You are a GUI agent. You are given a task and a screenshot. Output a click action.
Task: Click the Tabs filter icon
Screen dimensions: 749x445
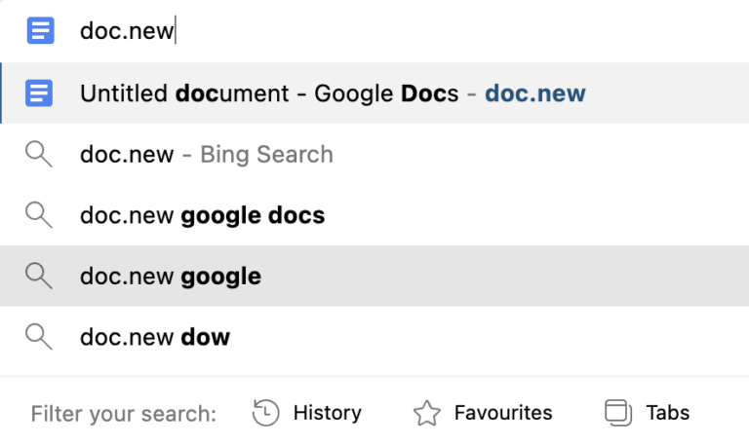point(618,413)
